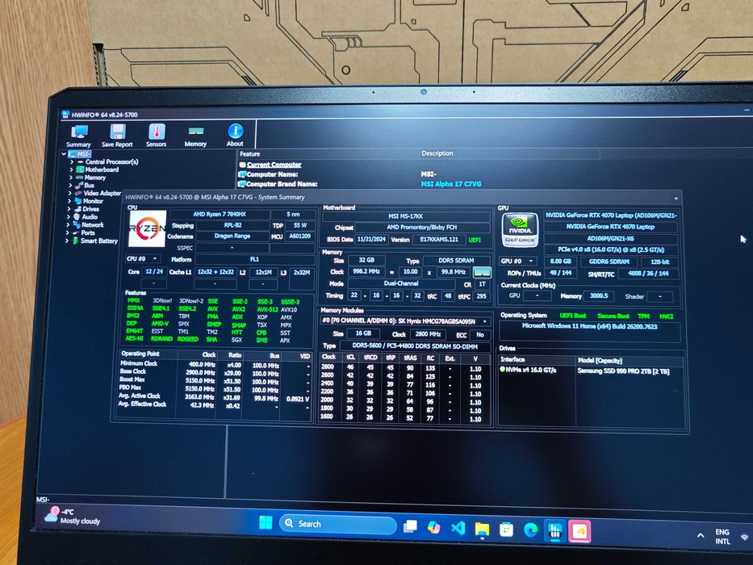Click the Dual-Channel mode field

click(401, 283)
